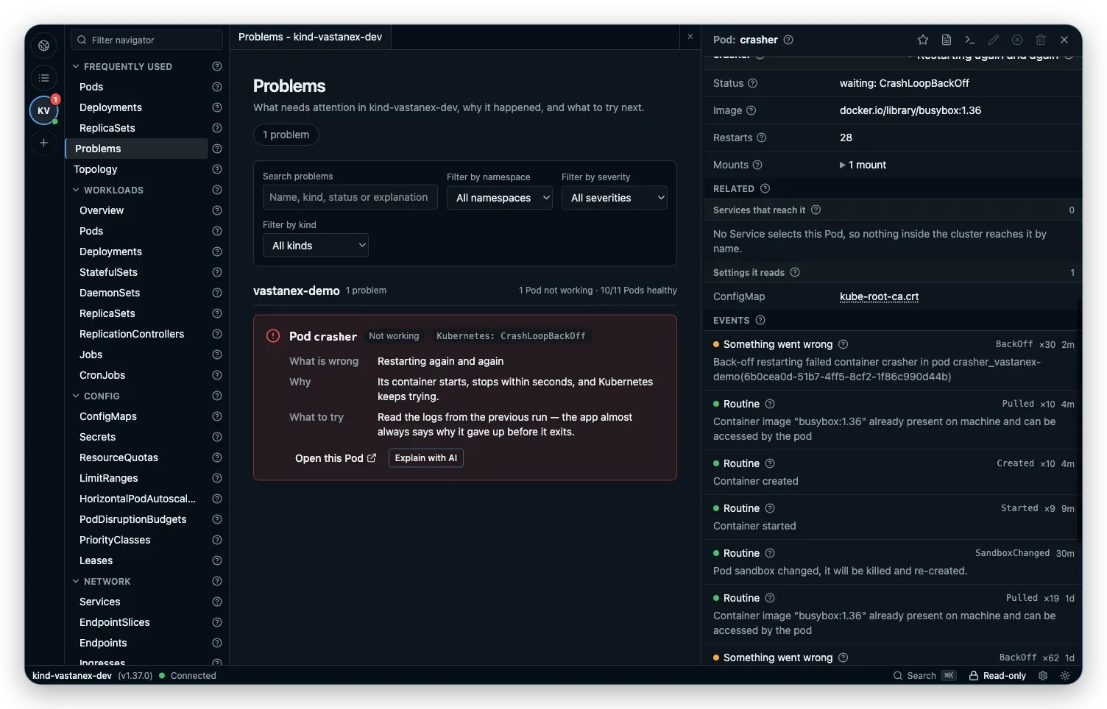This screenshot has width=1107, height=709.
Task: Click help icon next to Topology nav item
Action: (216, 169)
